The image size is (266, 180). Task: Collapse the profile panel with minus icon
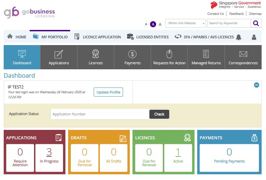coord(257,85)
